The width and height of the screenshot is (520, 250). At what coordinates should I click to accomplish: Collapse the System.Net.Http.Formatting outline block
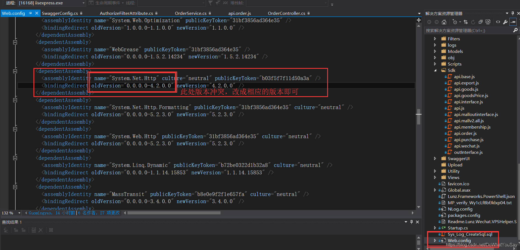(15, 100)
